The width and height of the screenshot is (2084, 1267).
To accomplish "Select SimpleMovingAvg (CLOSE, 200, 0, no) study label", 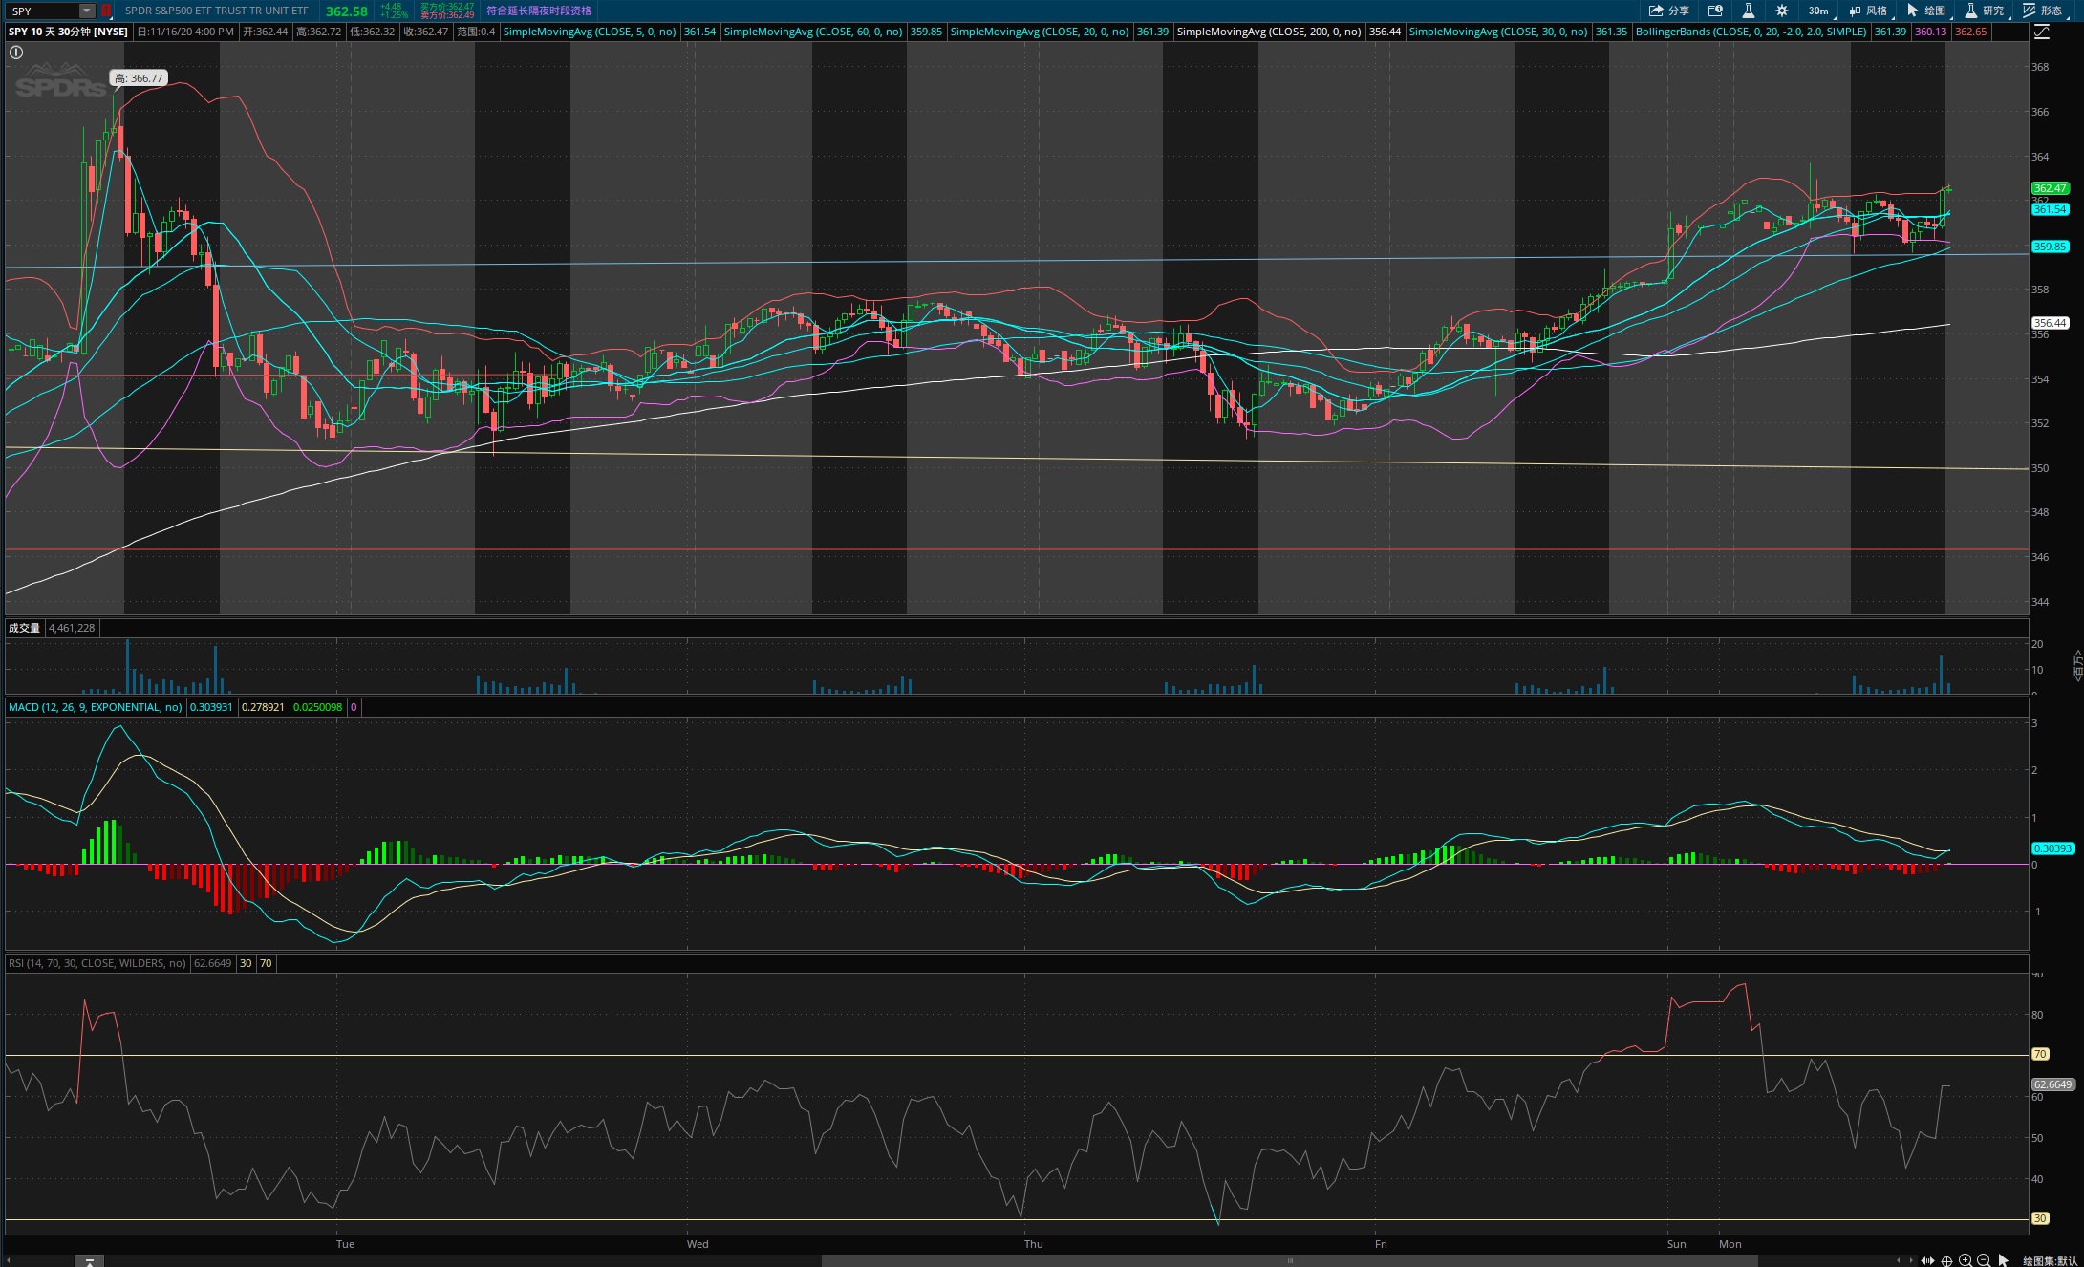I will 1269,32.
